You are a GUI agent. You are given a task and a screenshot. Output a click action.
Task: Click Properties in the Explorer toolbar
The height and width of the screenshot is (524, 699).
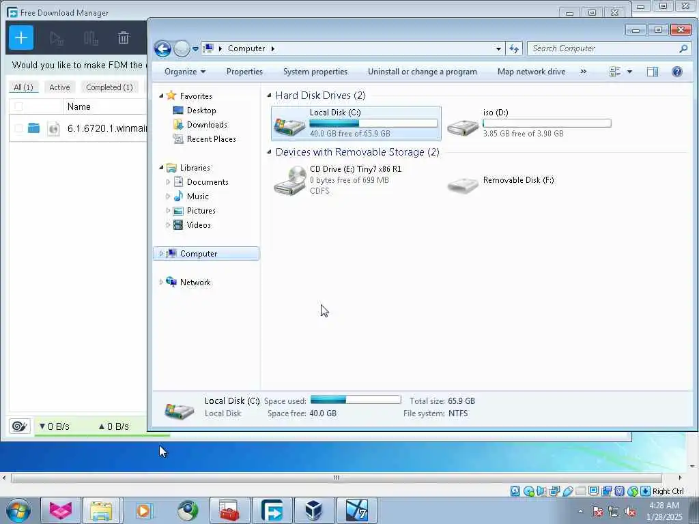[x=244, y=72]
